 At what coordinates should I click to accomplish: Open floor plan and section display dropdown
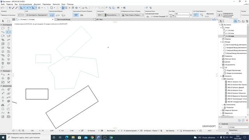pos(133,15)
